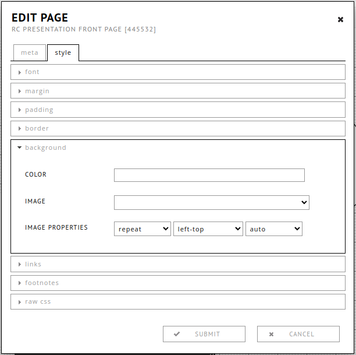Close the Edit Page dialog with X
356x355 pixels.
tap(340, 20)
